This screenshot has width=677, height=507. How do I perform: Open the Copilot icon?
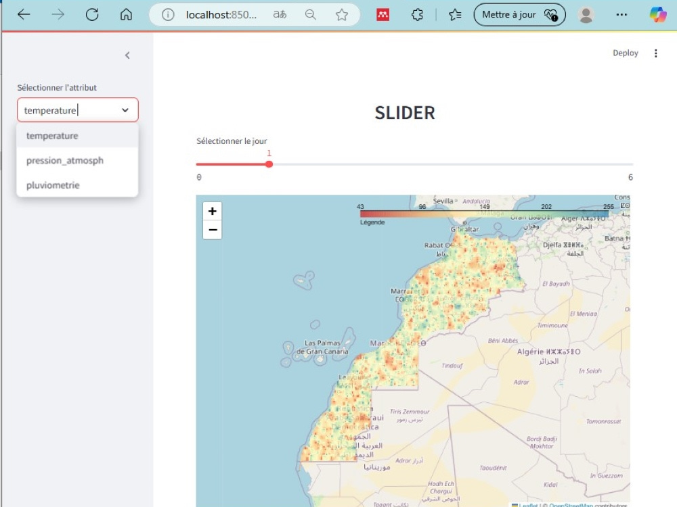coord(658,15)
